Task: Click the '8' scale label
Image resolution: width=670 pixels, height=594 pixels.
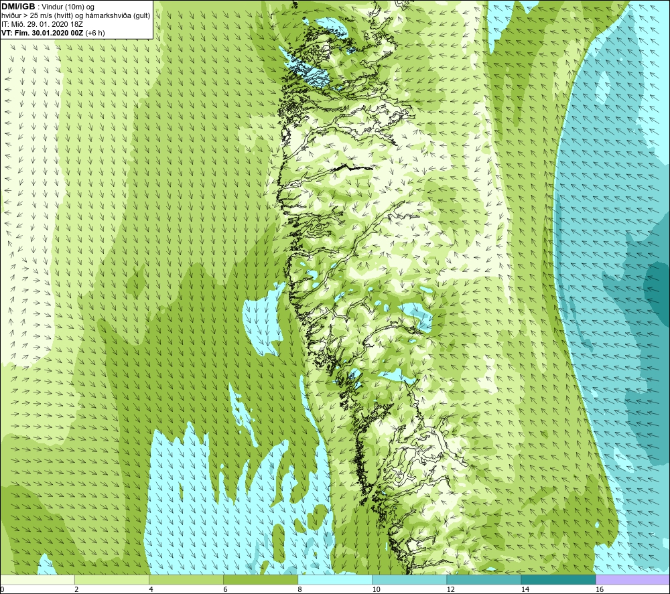Action: click(299, 589)
